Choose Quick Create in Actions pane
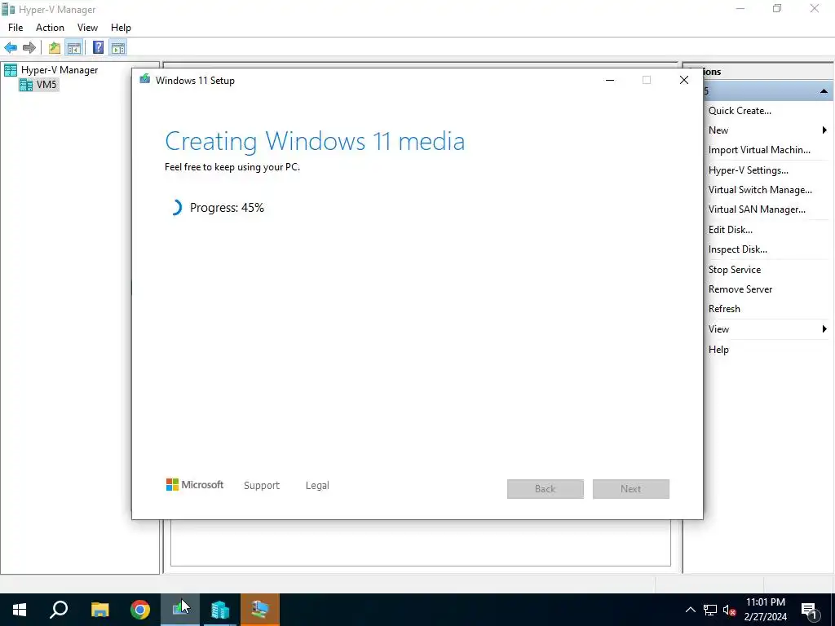The height and width of the screenshot is (626, 835). 740,111
